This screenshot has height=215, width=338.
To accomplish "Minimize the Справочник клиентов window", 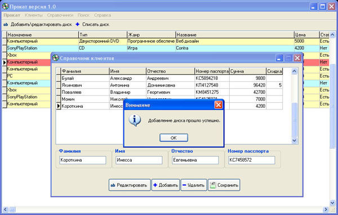I will 279,58.
